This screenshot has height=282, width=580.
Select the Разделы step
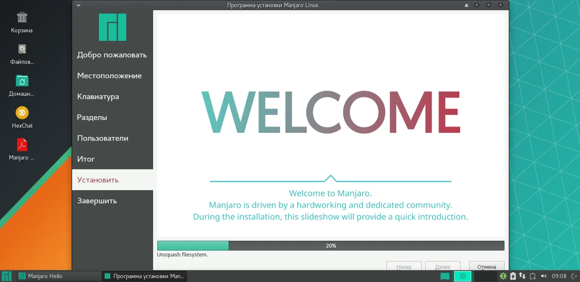[113, 117]
